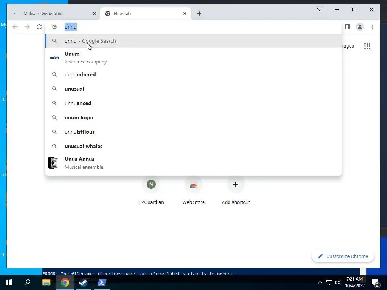
Task: Open Steam from the taskbar
Action: pyautogui.click(x=83, y=282)
